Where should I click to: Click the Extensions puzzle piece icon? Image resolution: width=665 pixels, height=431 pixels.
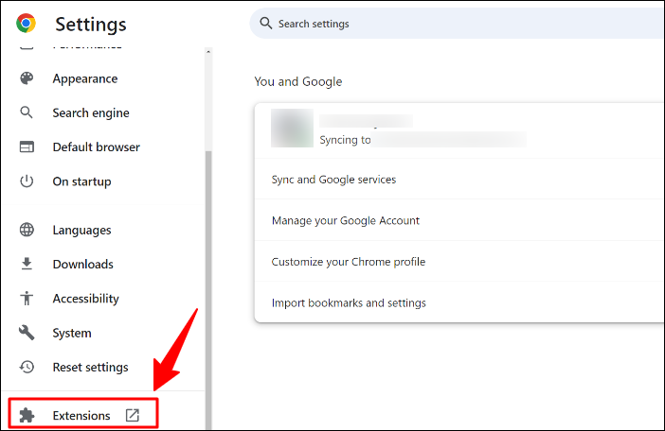tap(27, 416)
